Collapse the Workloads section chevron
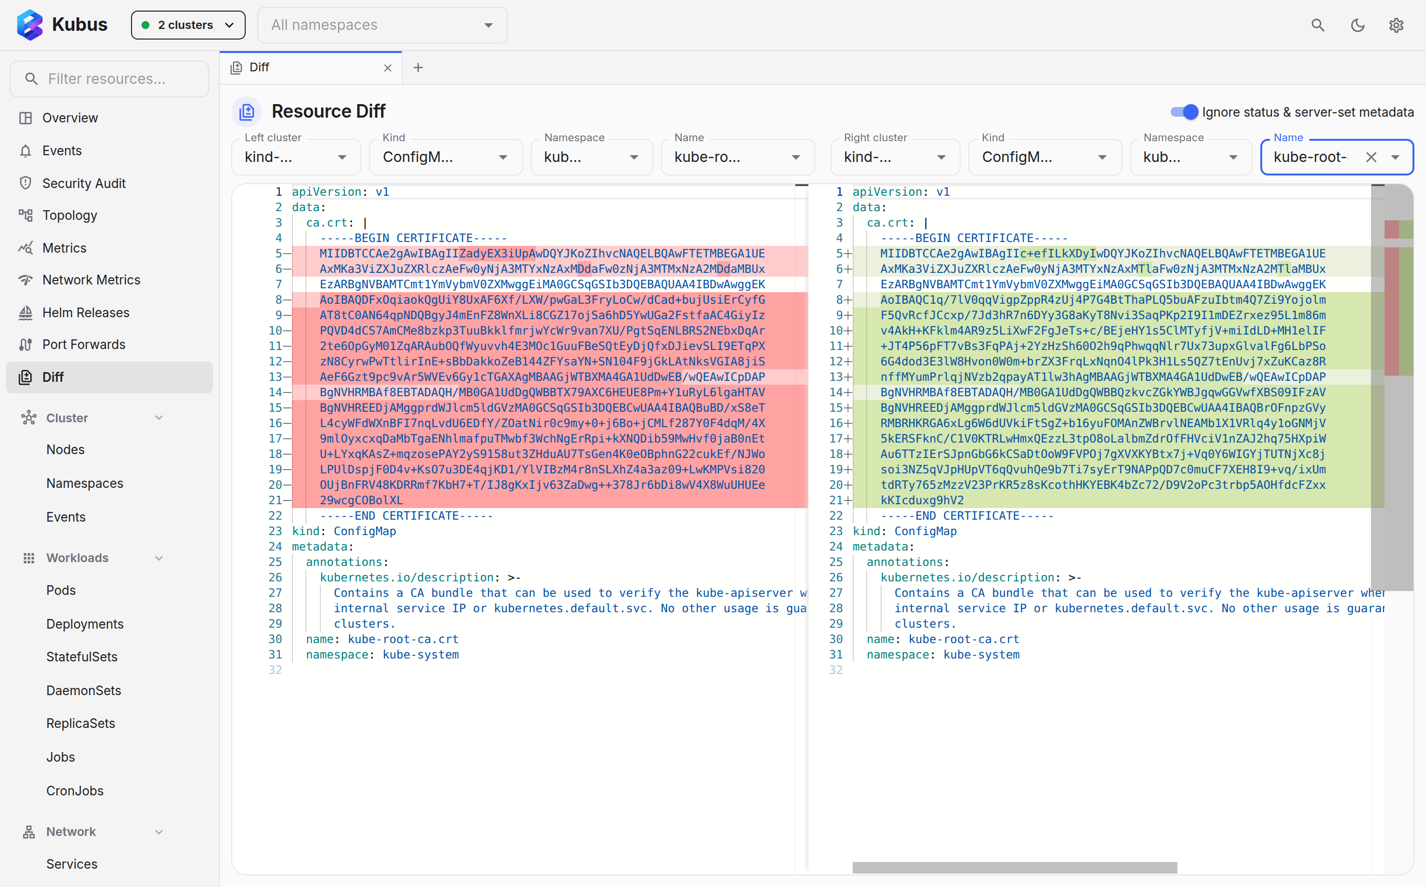Viewport: 1426px width, 887px height. [159, 558]
